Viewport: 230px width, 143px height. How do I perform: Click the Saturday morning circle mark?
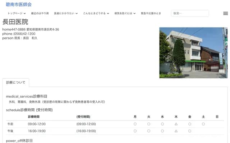point(203,124)
